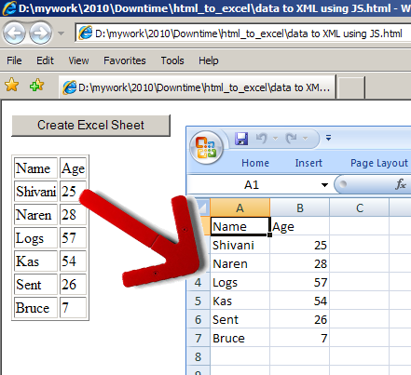Click the browser address bar

(243, 33)
